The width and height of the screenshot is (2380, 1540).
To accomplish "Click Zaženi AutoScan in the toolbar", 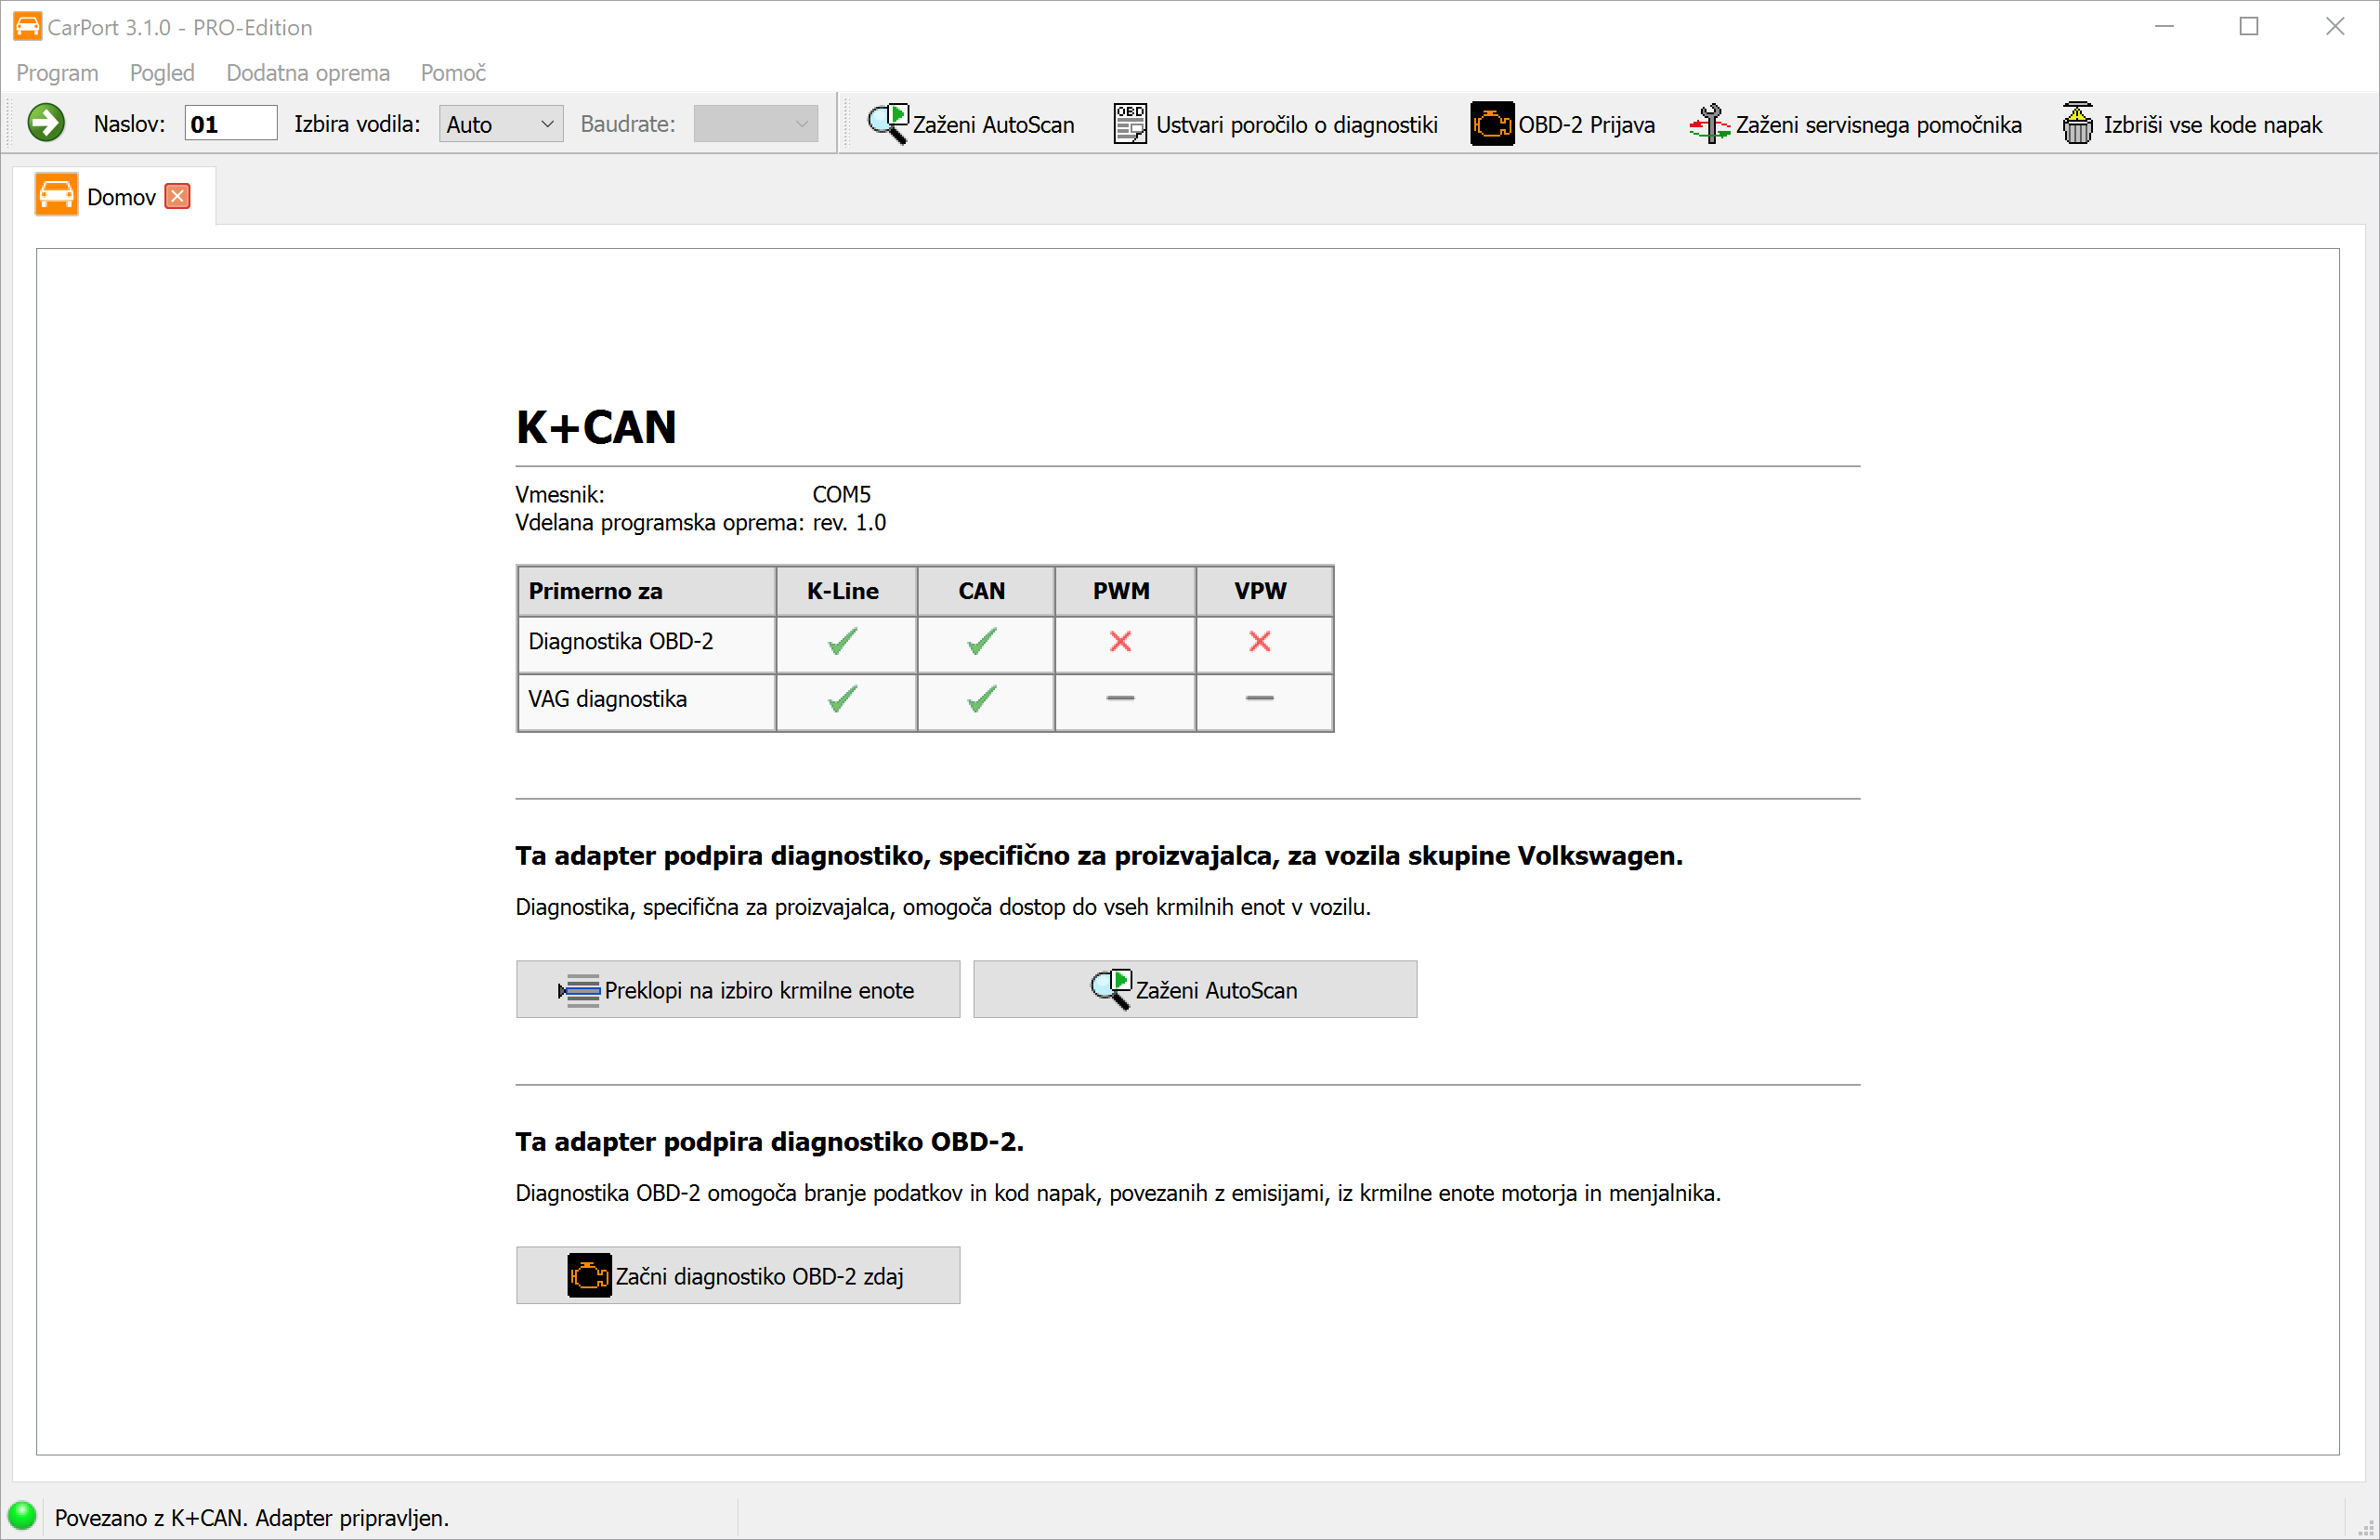I will pyautogui.click(x=970, y=124).
